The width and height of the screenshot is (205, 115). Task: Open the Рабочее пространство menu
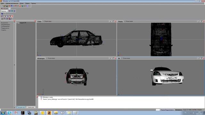coord(12,4)
